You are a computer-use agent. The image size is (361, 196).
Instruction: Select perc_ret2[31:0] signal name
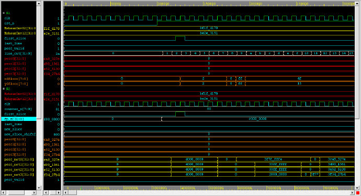click(19, 169)
